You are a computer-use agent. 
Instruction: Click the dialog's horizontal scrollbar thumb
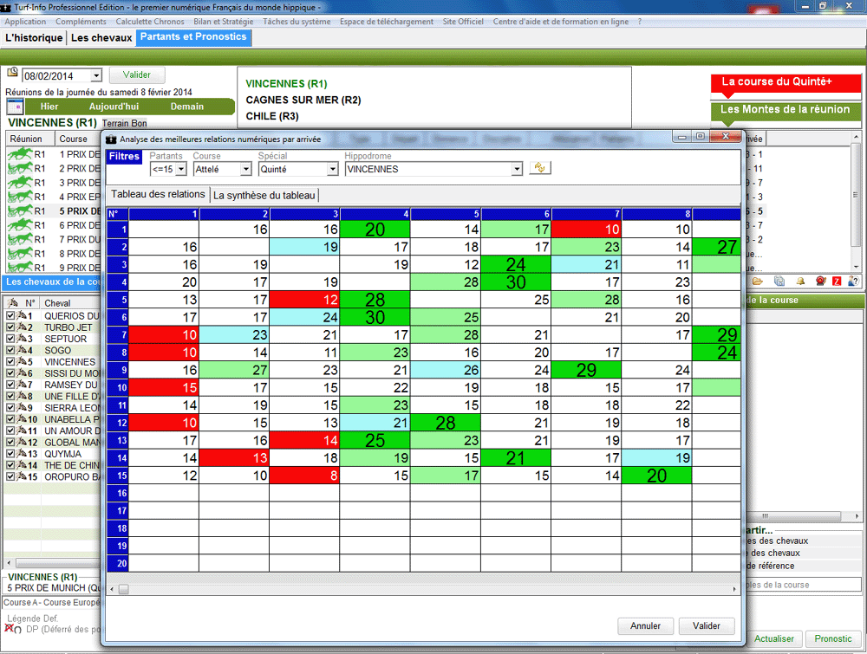[125, 589]
